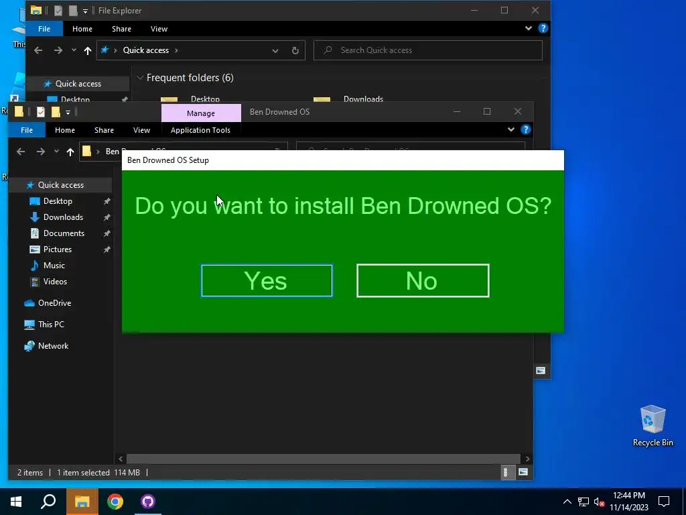Select Desktop in Ben Drowned OS sidebar

tap(58, 201)
